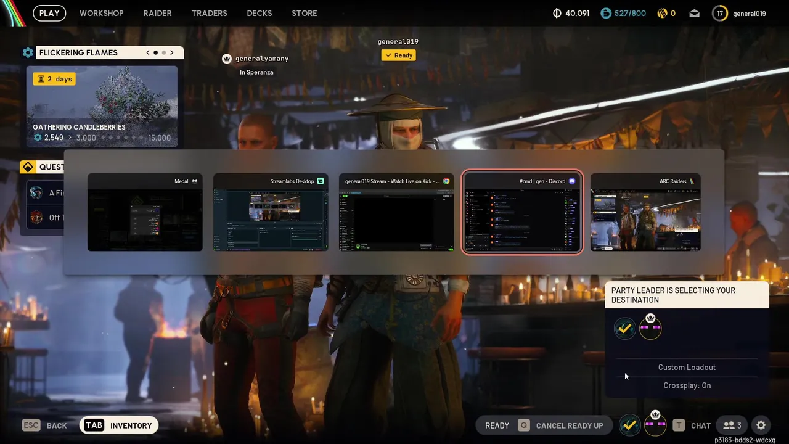Click the candleberry progress bar showing 2,549
Screen dimensions: 789x444
click(102, 138)
